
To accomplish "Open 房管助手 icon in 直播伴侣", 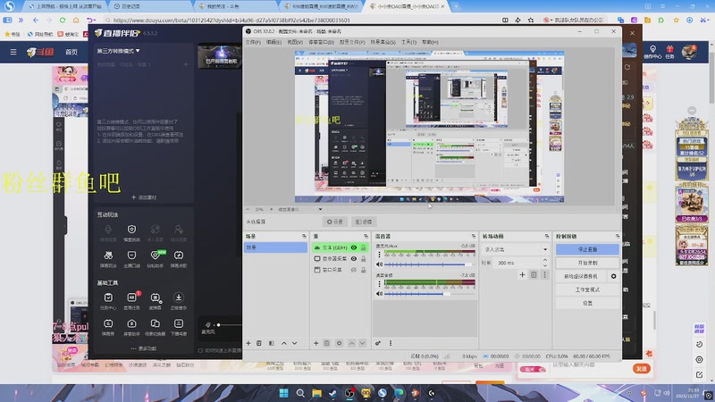I will (131, 327).
